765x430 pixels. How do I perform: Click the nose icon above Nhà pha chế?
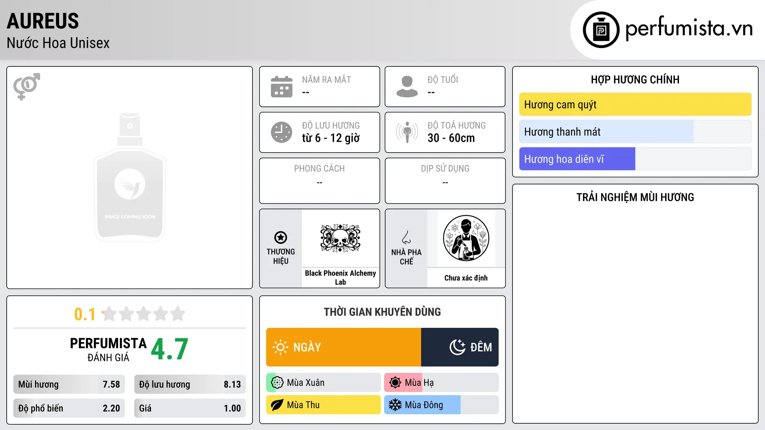pyautogui.click(x=406, y=237)
